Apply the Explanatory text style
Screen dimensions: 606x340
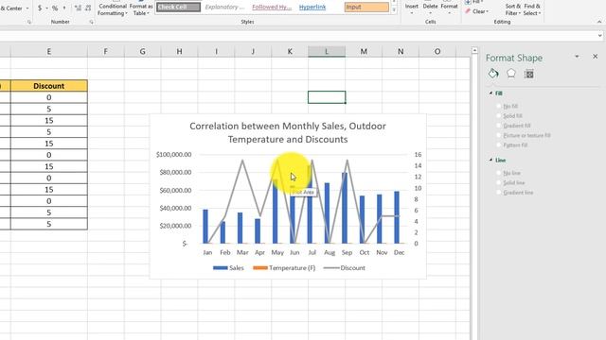[225, 7]
